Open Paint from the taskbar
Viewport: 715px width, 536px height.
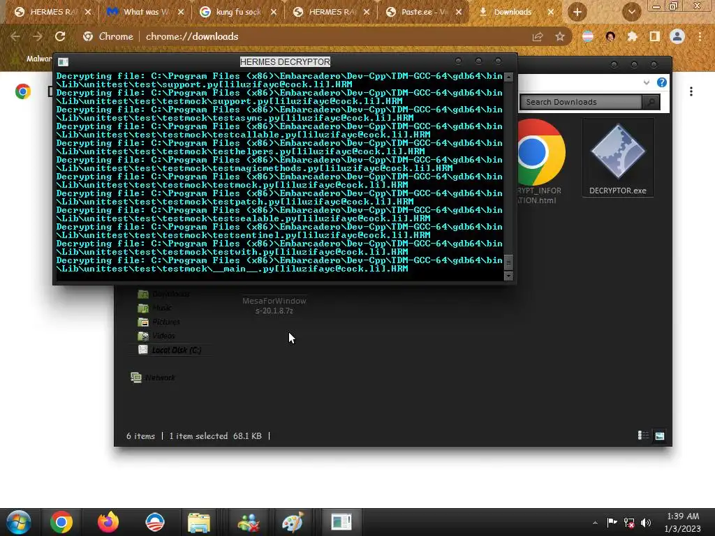[x=293, y=522]
